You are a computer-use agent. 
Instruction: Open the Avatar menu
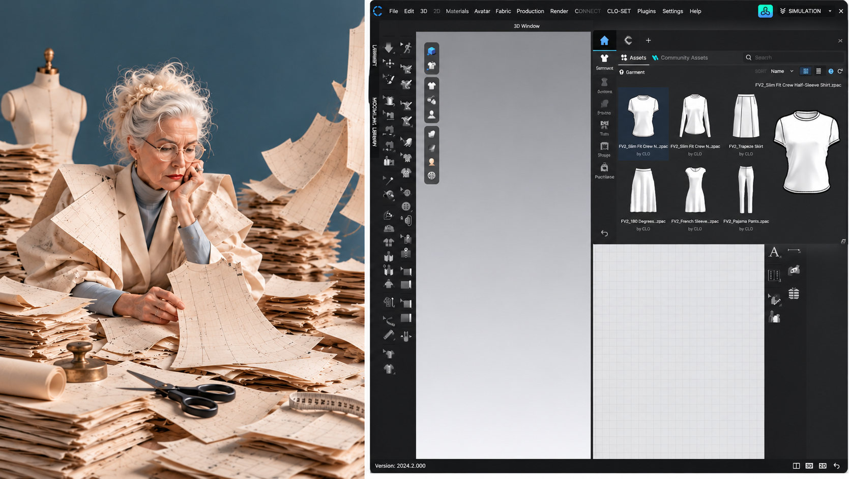click(x=482, y=11)
